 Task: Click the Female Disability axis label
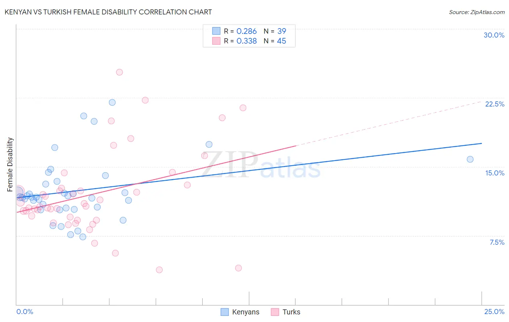[10, 165]
